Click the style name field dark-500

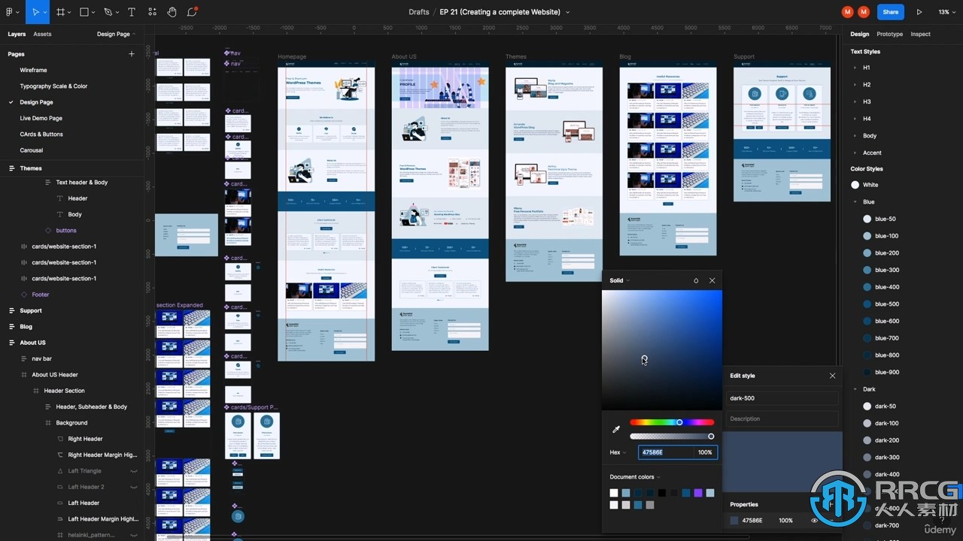(x=782, y=398)
